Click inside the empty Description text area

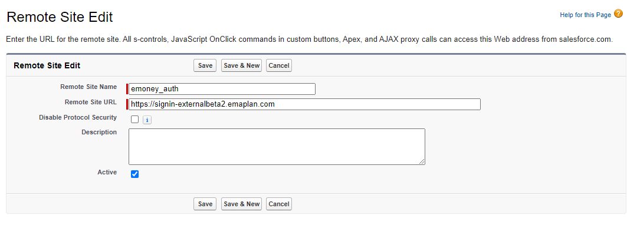point(277,147)
